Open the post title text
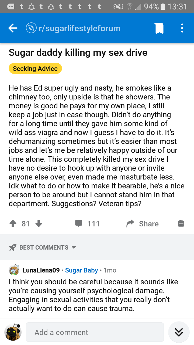Image resolution: width=194 pixels, height=345 pixels. 78,52
